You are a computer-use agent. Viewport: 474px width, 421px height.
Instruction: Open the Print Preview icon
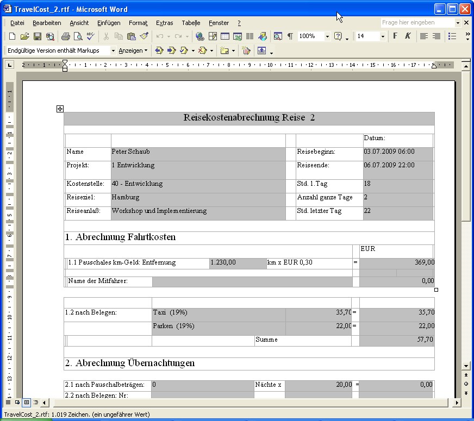(x=78, y=36)
